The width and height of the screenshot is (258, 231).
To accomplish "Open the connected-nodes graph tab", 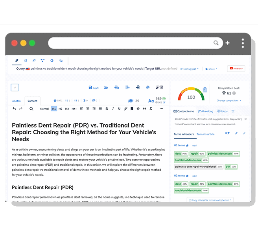I will point(42,61).
